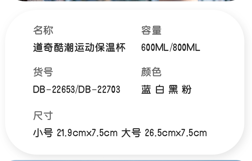Choose the 黑 color option
The height and width of the screenshot is (161, 252).
173,89
